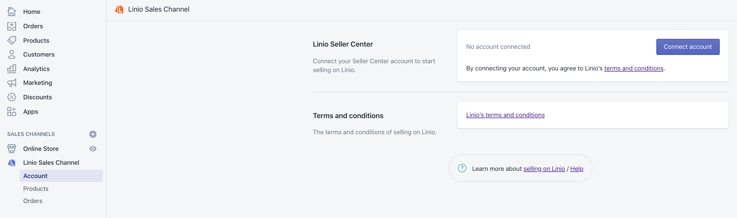Viewport: 737px width, 218px height.
Task: Click the Apps grid icon
Action: 11,111
